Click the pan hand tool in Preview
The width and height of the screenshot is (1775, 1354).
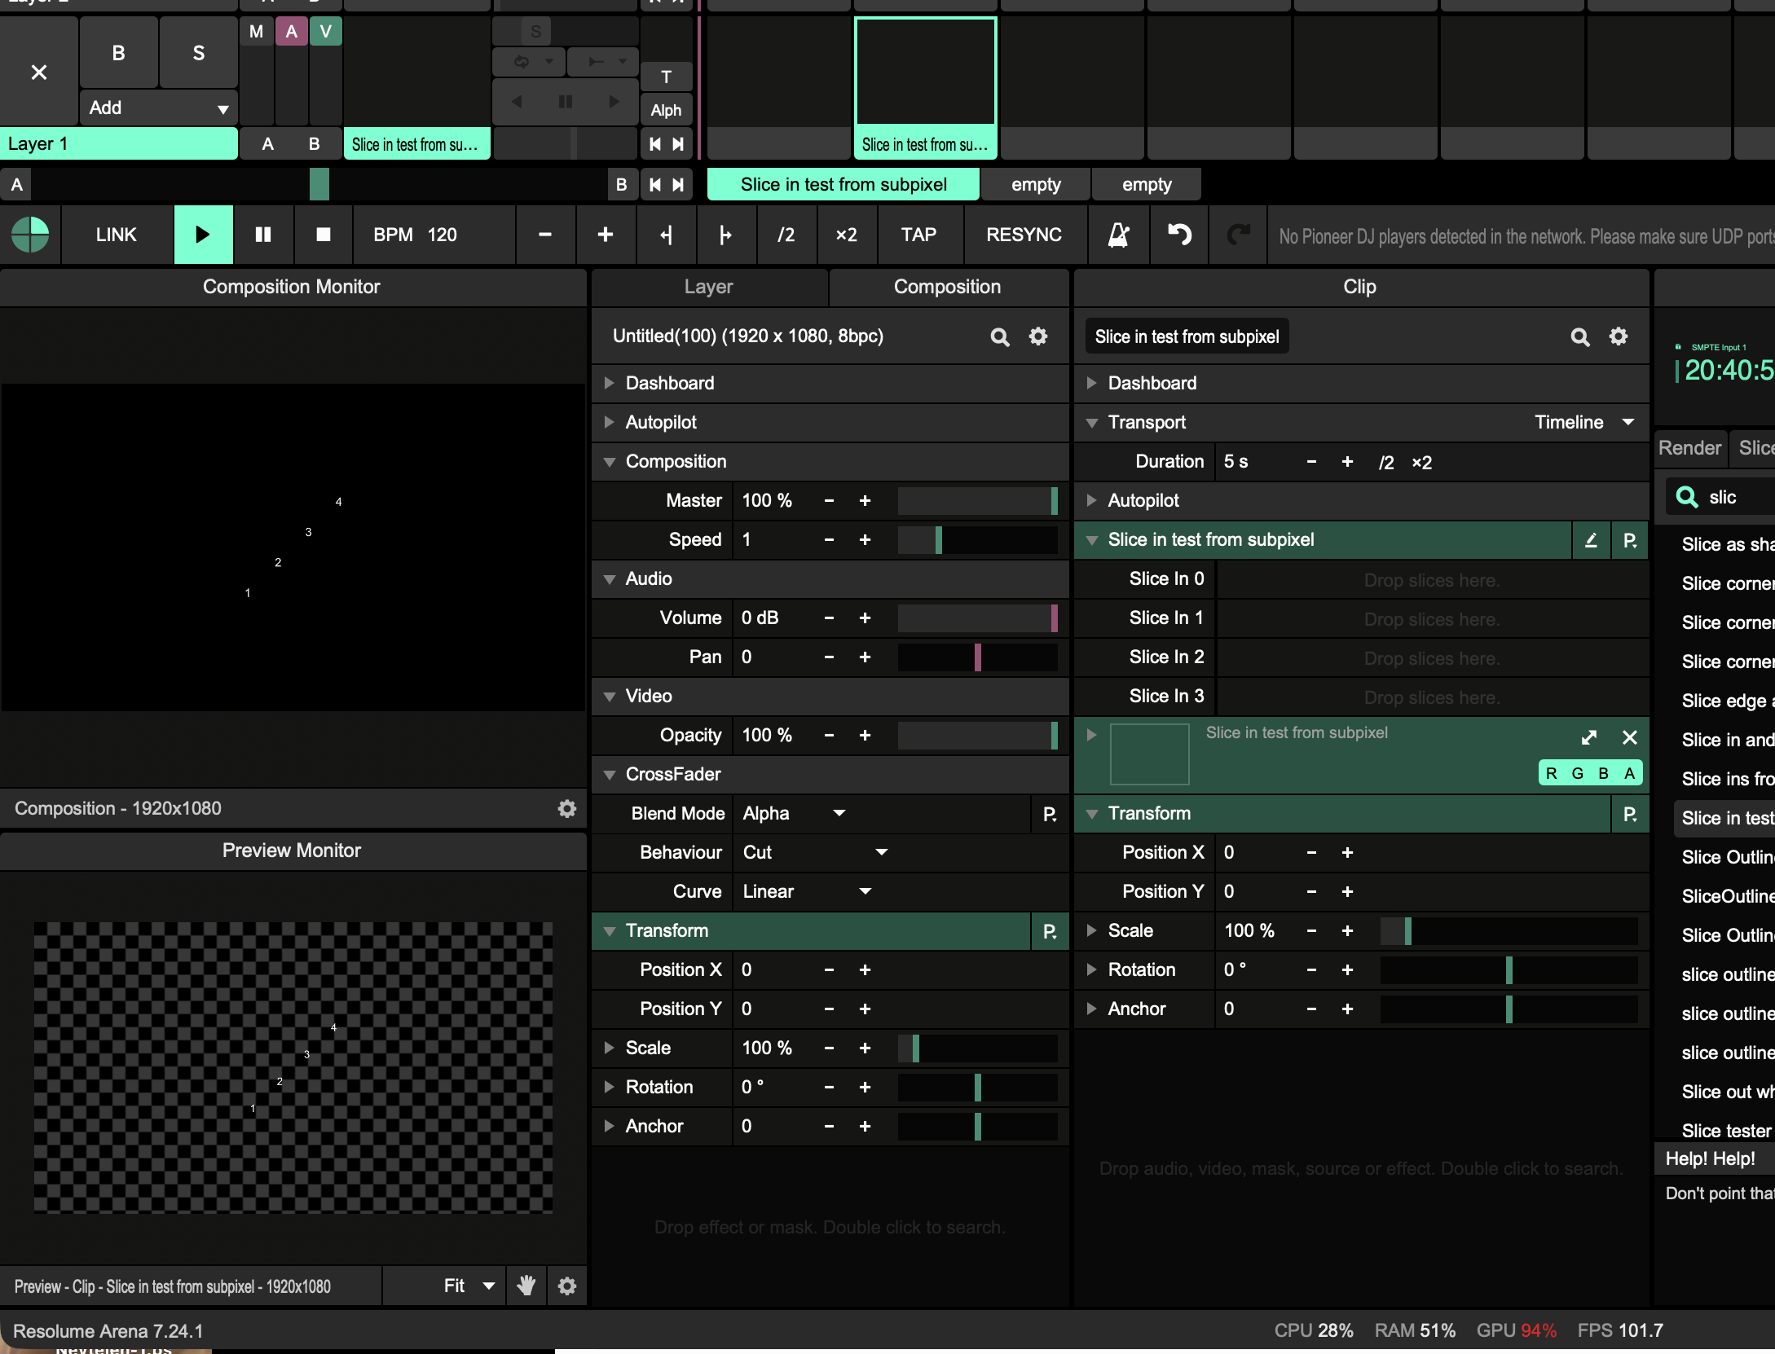click(526, 1286)
